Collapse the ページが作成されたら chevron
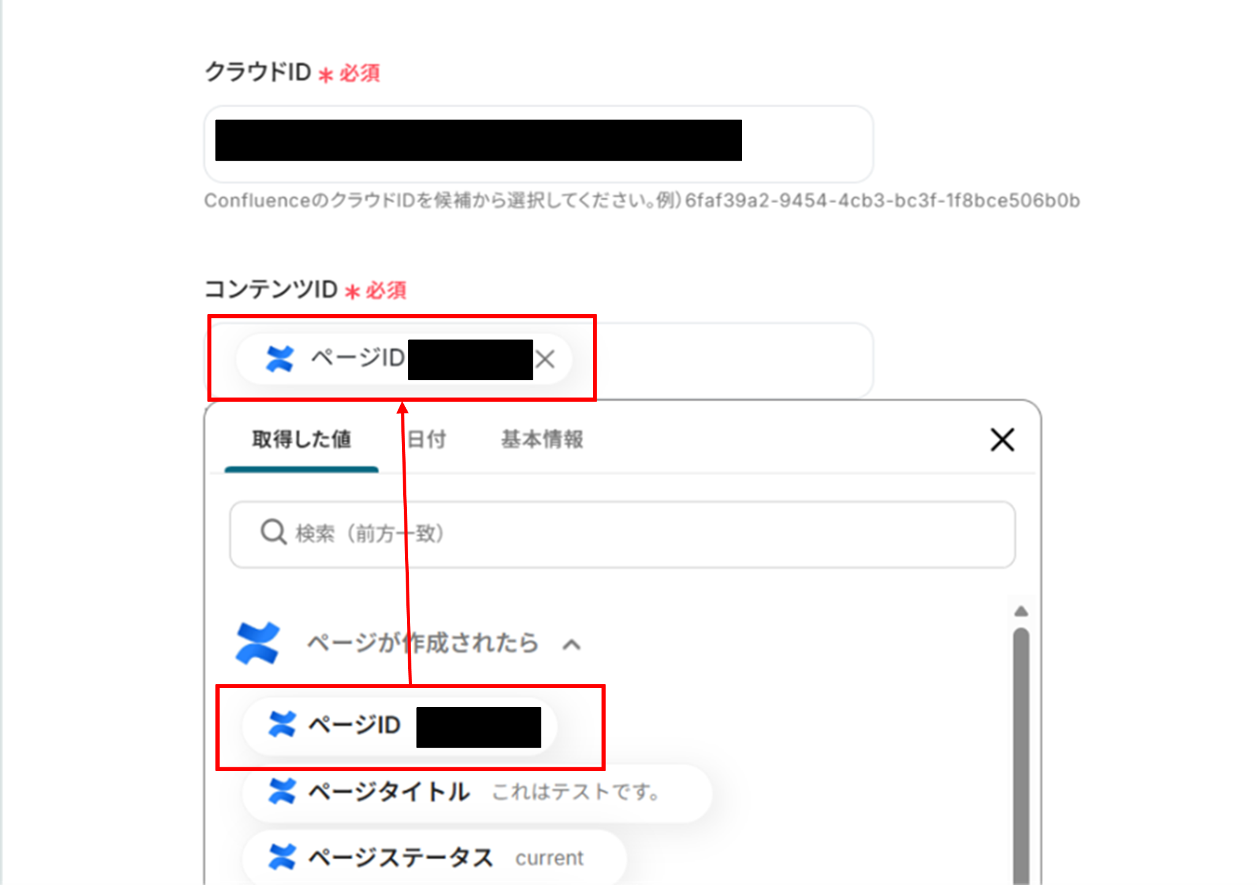 571,645
